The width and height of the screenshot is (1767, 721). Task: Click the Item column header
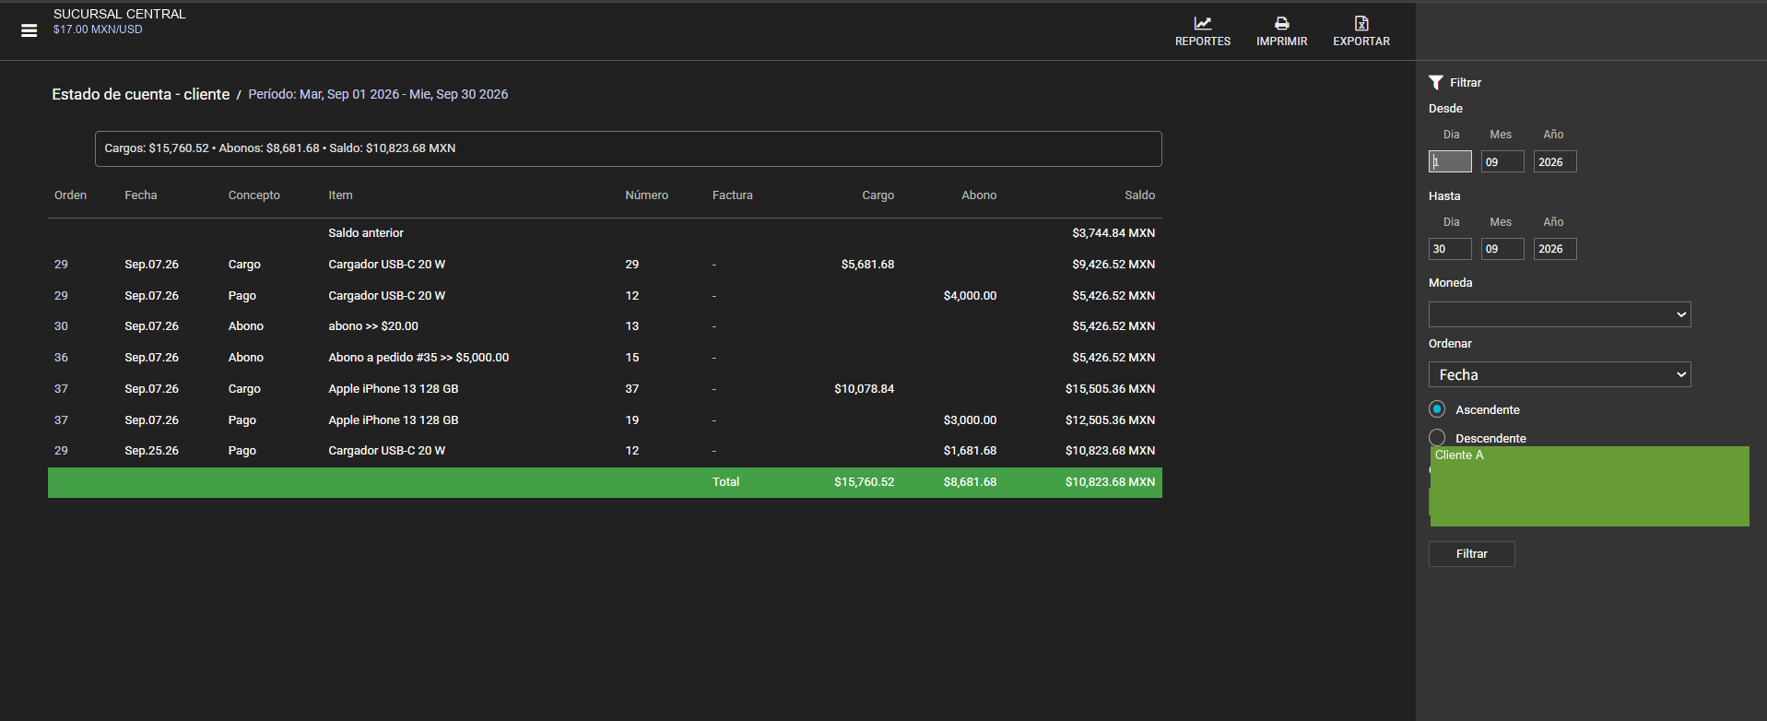pyautogui.click(x=340, y=195)
